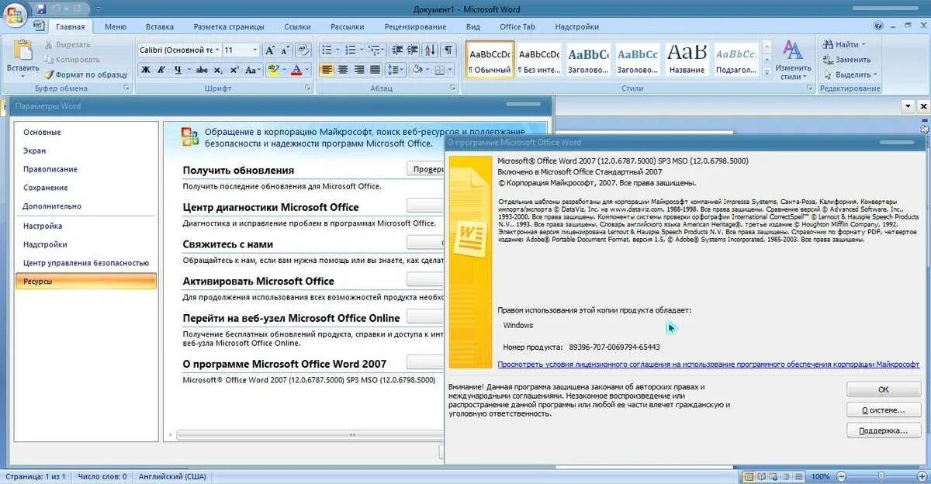
Task: Shrink font size with the small A icon
Action: tap(285, 50)
